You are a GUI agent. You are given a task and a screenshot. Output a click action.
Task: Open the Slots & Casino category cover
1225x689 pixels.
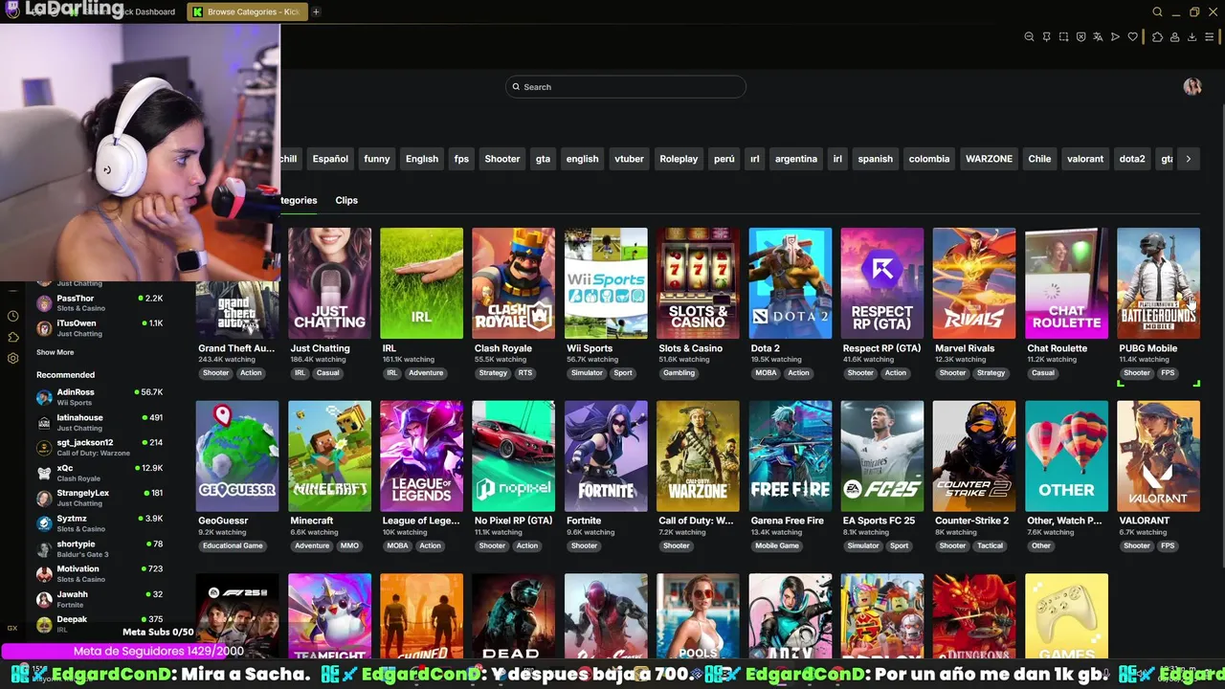698,283
